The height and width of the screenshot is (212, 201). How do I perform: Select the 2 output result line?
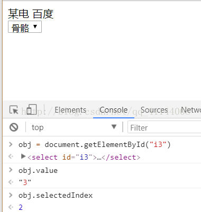pos(21,207)
